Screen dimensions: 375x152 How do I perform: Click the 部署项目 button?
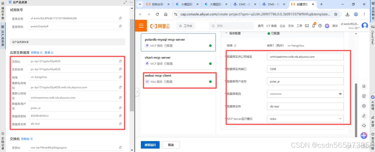150,145
